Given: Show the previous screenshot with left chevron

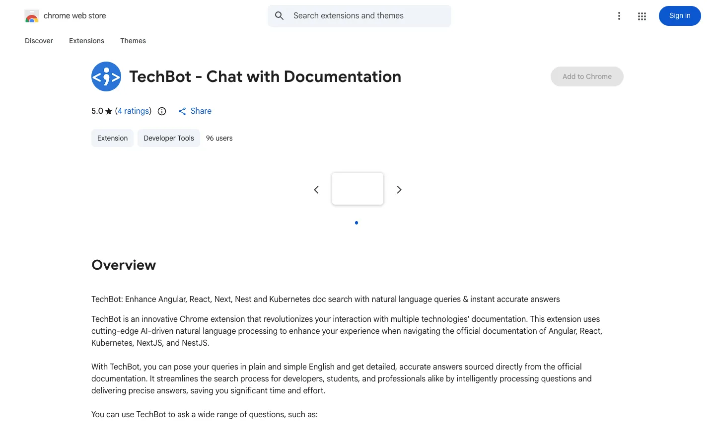Looking at the screenshot, I should click(316, 190).
